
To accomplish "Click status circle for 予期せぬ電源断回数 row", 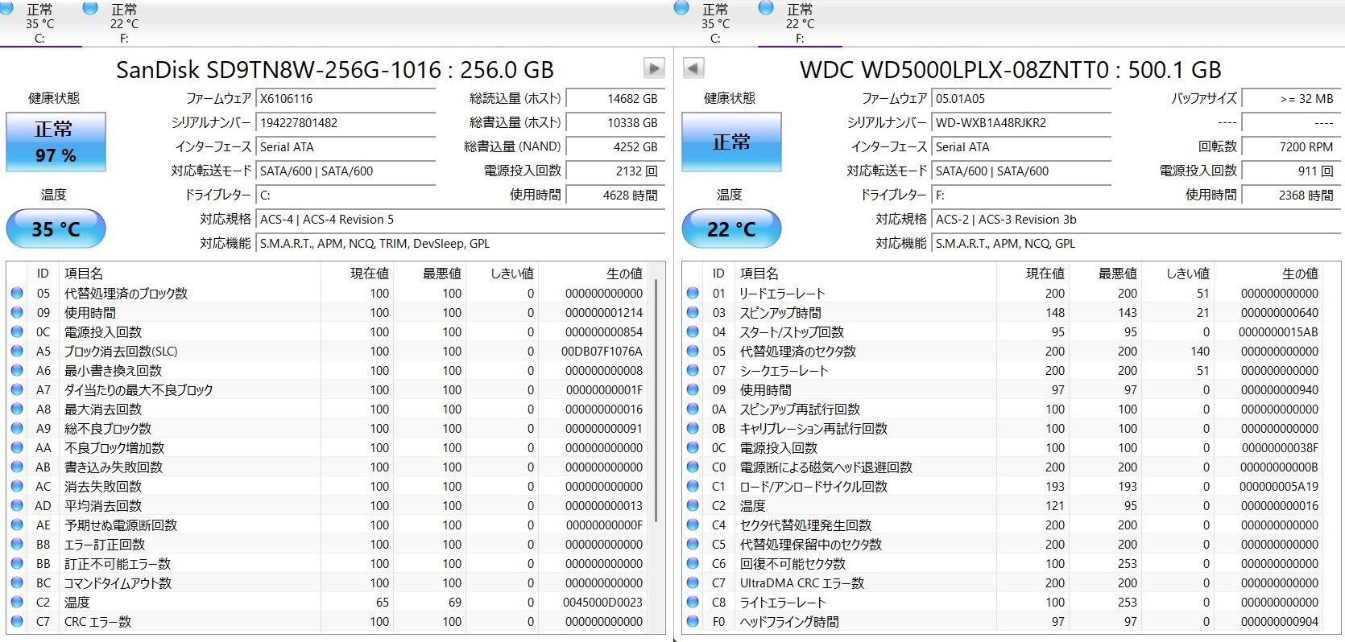I will [17, 525].
